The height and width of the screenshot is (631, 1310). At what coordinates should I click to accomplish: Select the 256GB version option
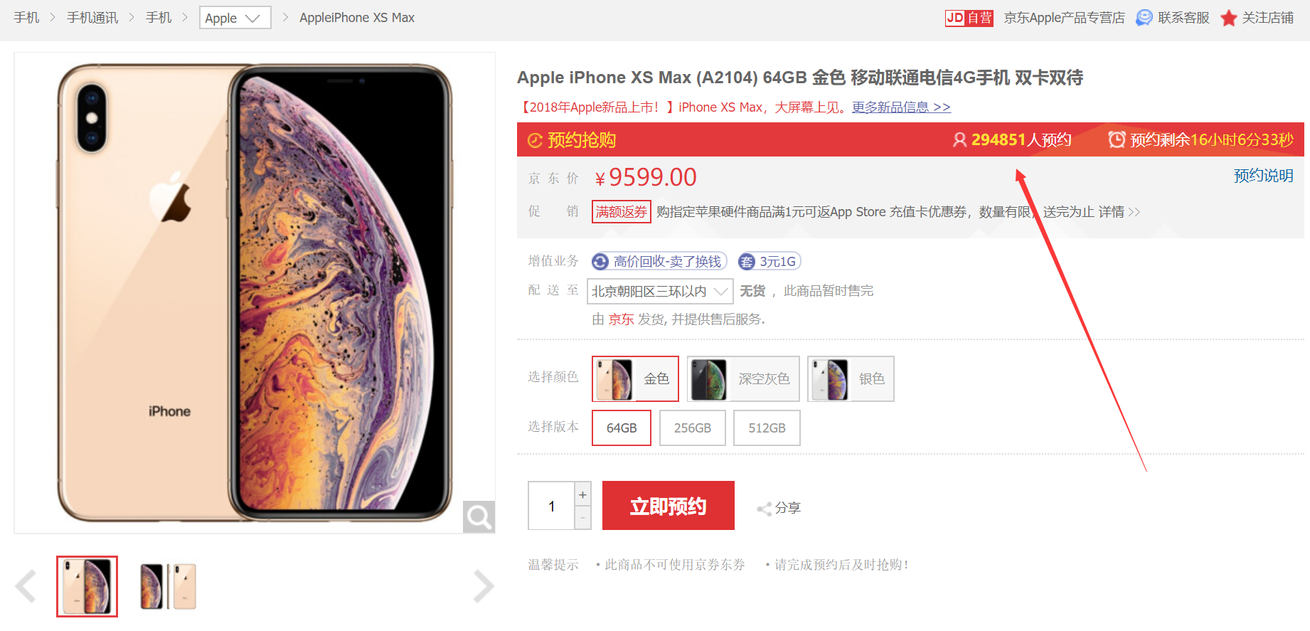coord(693,428)
